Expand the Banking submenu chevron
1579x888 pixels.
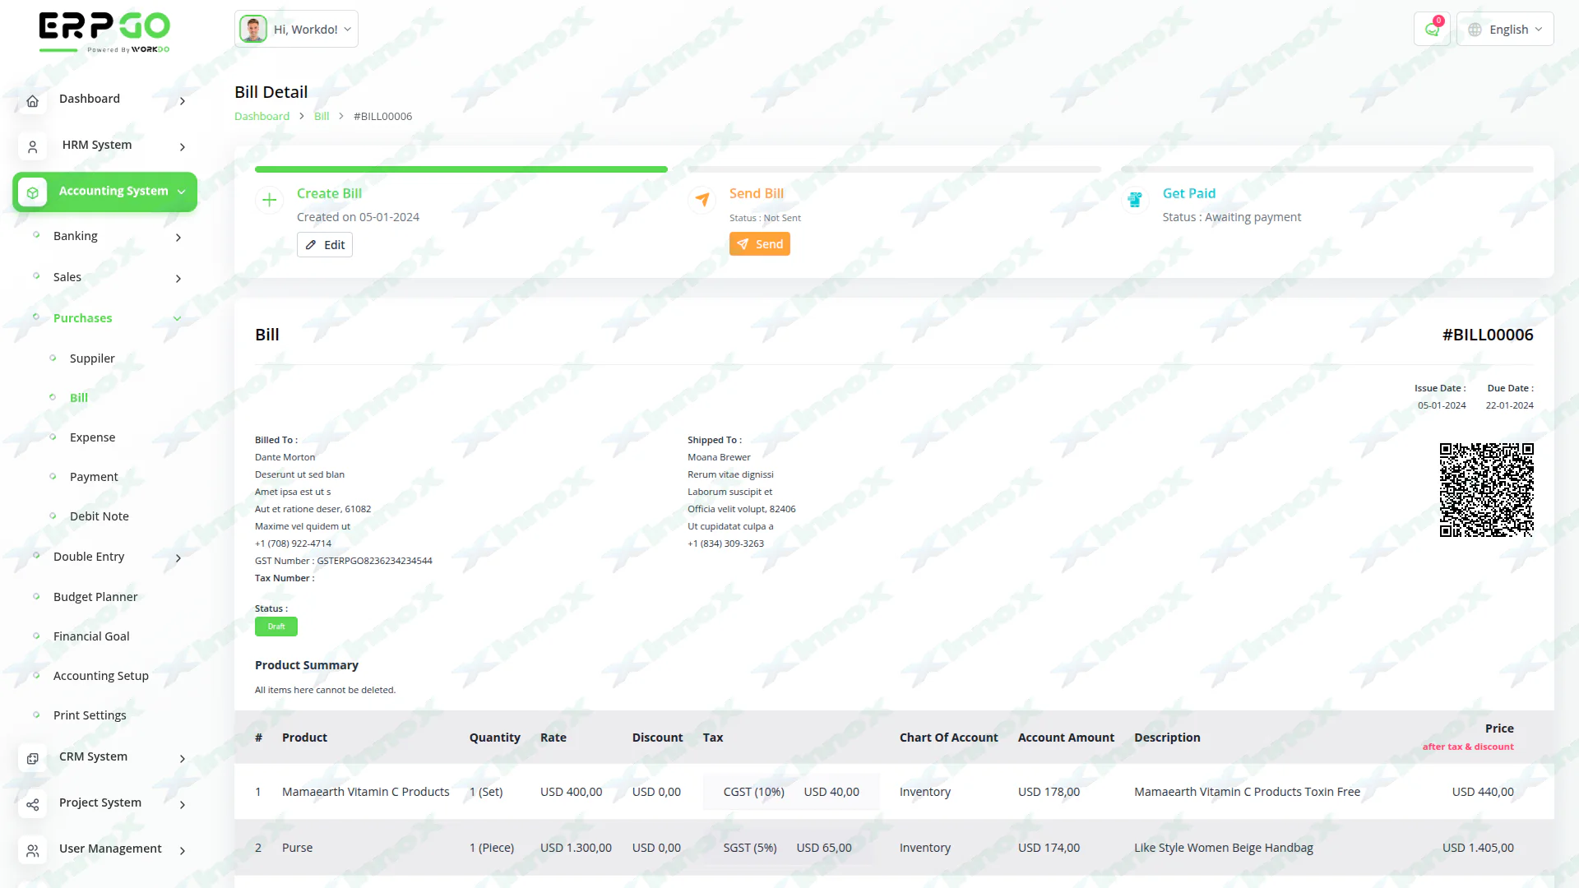(x=178, y=238)
